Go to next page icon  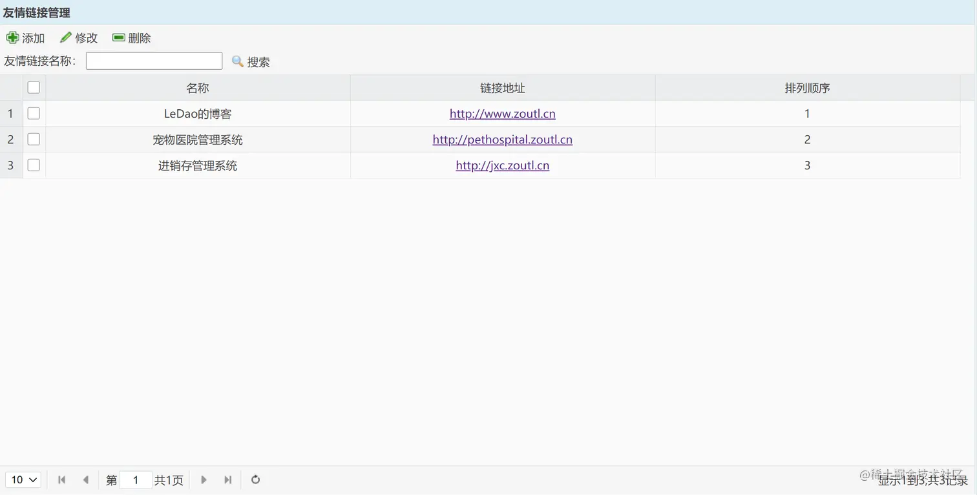pyautogui.click(x=204, y=479)
